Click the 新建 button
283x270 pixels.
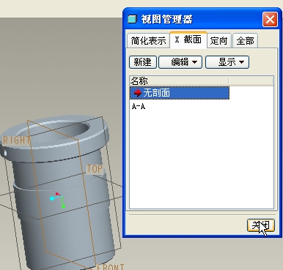coord(143,62)
